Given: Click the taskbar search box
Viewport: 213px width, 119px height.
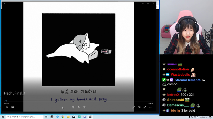Looking at the screenshot, I should 24,117.
